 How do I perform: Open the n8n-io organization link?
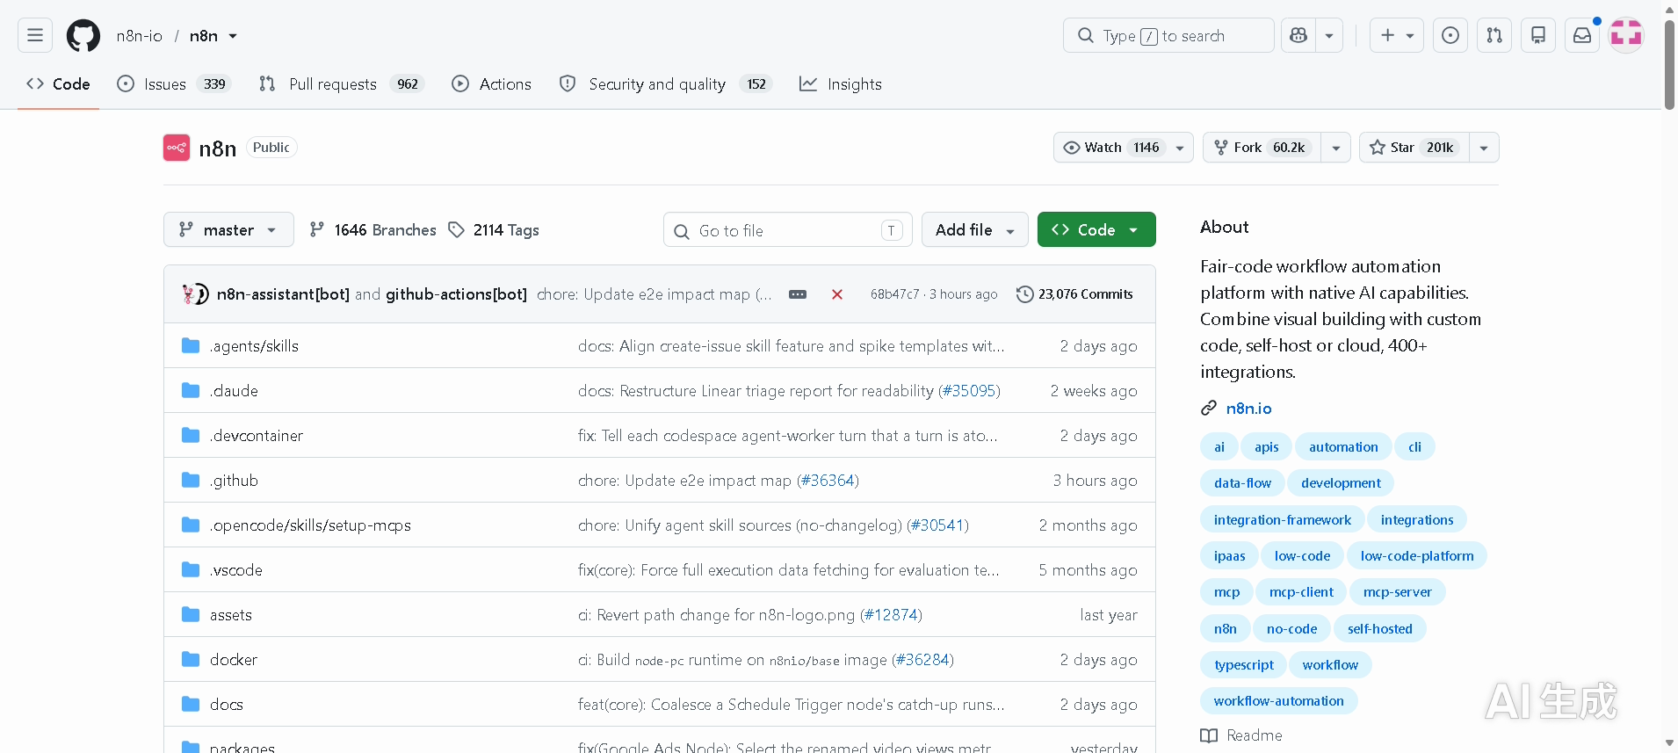pyautogui.click(x=140, y=36)
